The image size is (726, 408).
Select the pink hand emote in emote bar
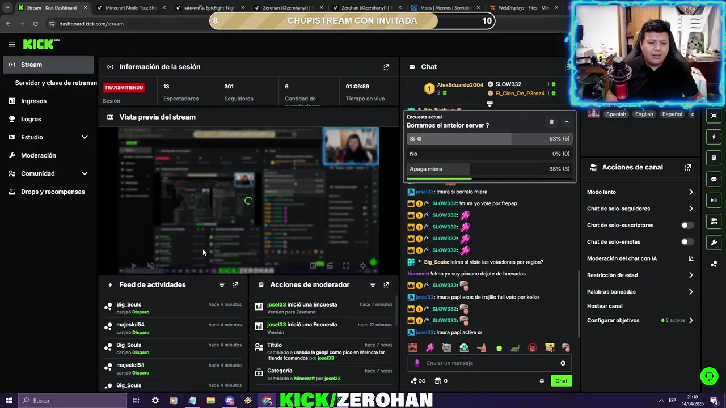(x=429, y=348)
